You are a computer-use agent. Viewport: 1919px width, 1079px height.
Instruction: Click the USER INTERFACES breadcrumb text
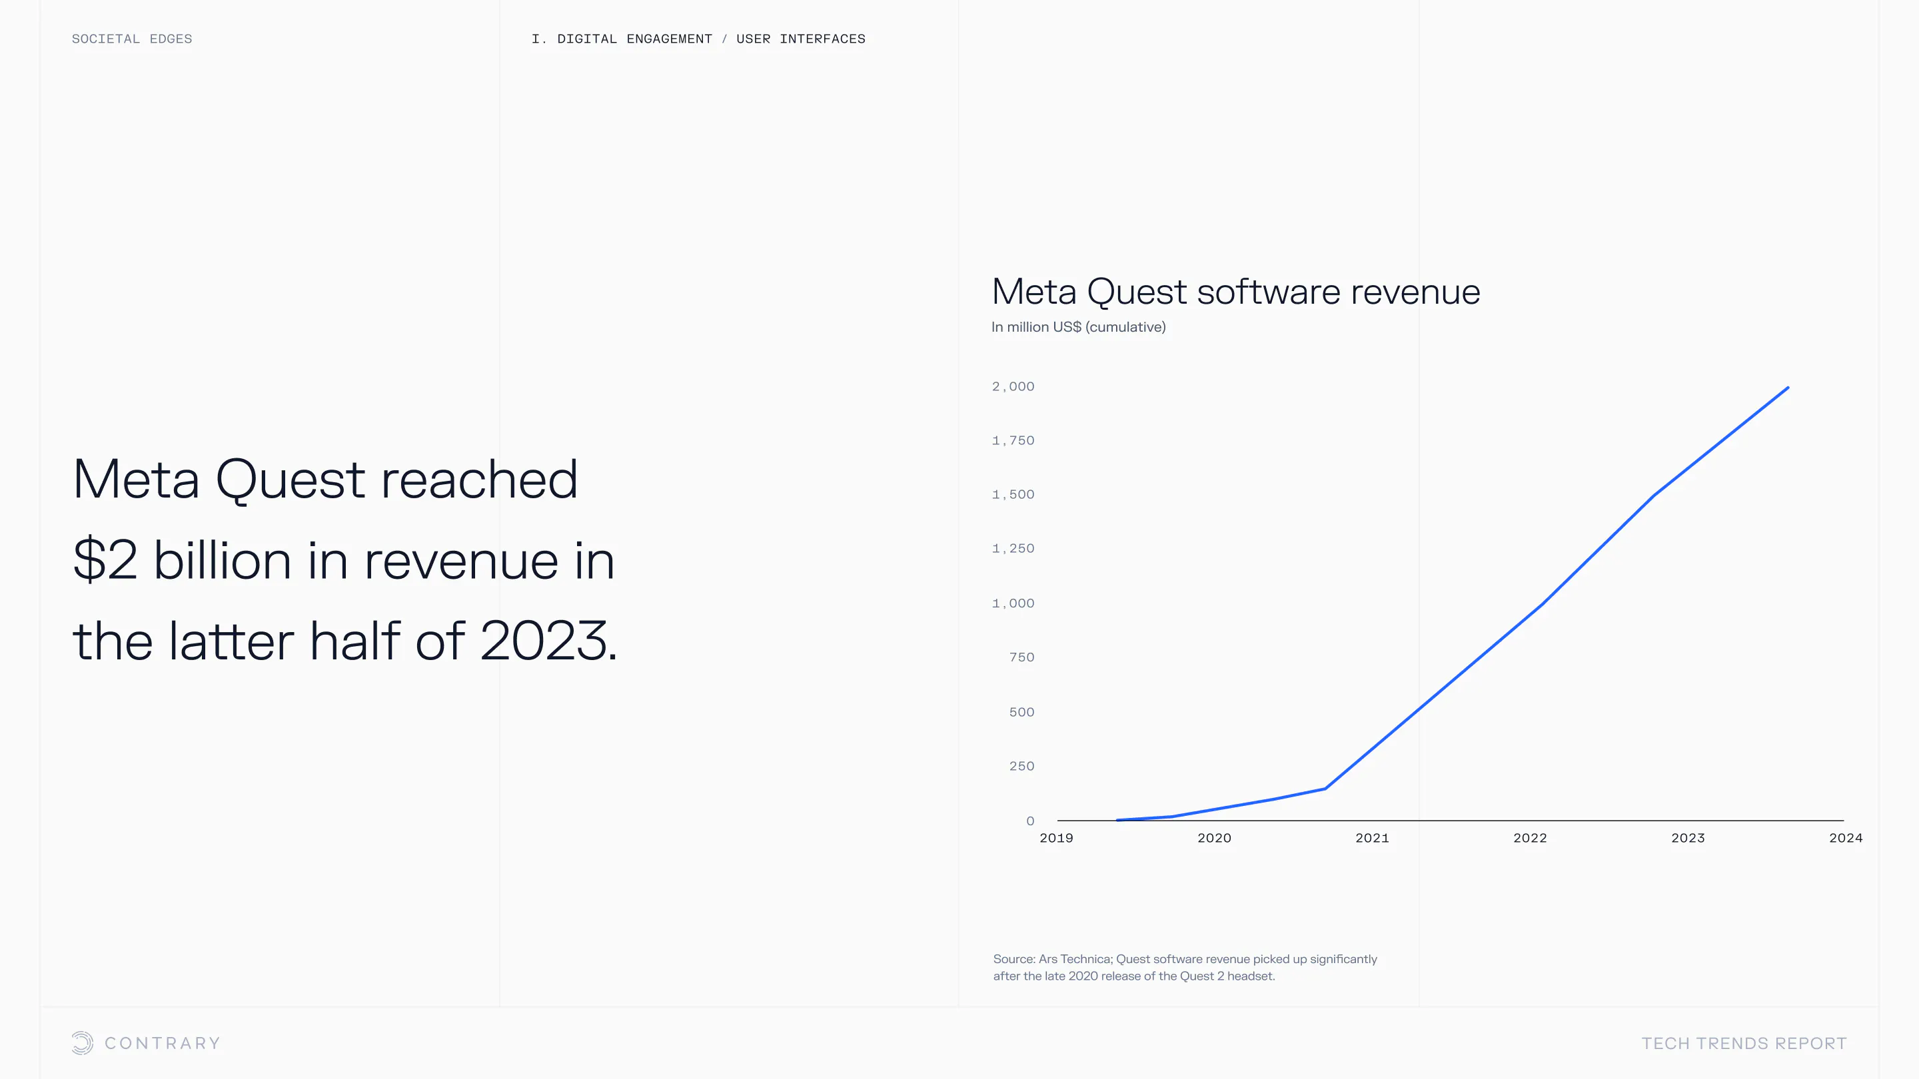pyautogui.click(x=801, y=39)
